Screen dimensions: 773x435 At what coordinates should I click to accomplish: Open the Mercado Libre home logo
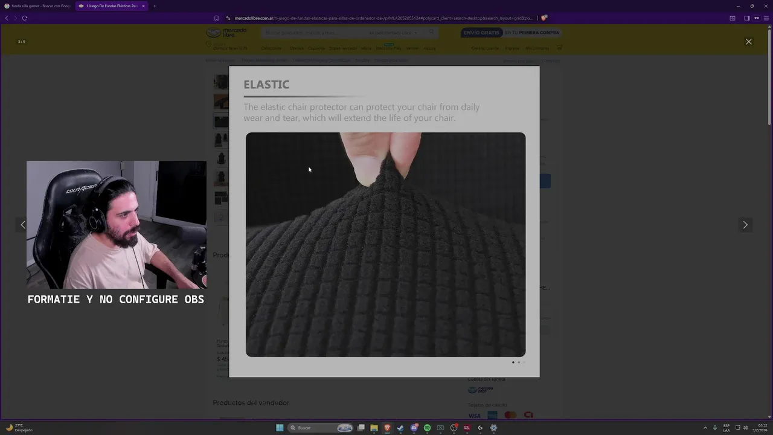(x=226, y=33)
